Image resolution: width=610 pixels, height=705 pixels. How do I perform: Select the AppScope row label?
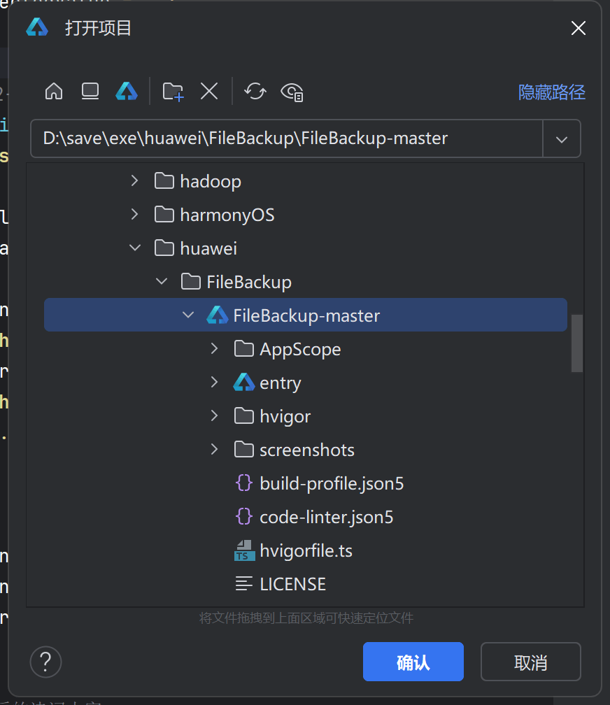coord(300,350)
